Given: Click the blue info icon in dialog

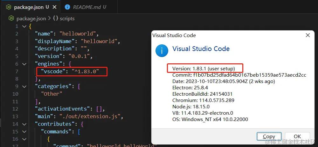Looking at the screenshot, I should coord(162,51).
